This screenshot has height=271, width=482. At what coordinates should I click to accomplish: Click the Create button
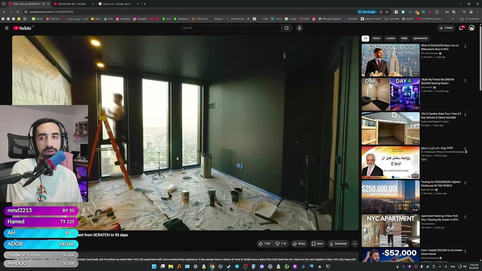click(446, 28)
